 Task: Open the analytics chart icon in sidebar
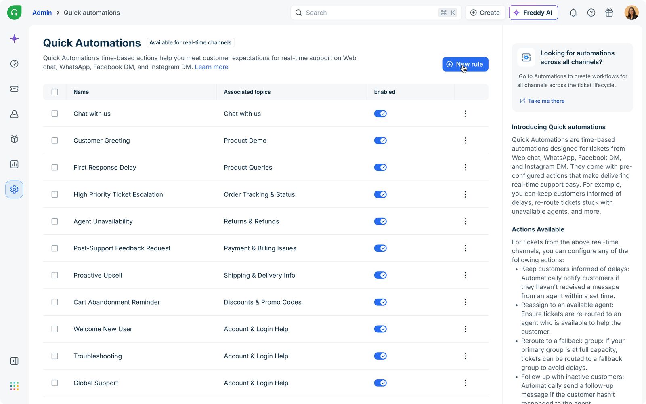[x=14, y=164]
